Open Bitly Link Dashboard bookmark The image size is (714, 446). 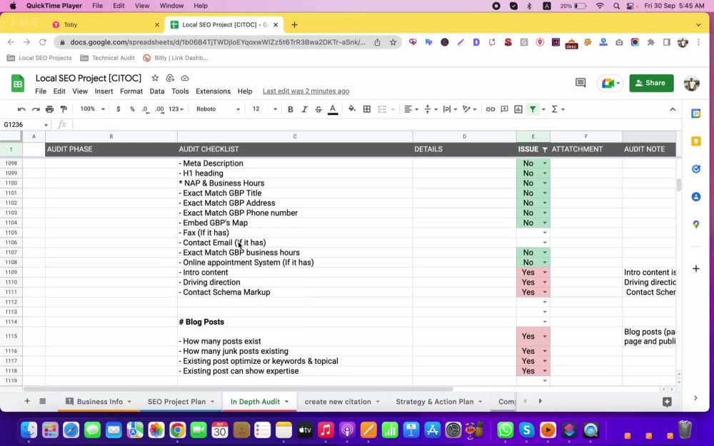coord(176,58)
